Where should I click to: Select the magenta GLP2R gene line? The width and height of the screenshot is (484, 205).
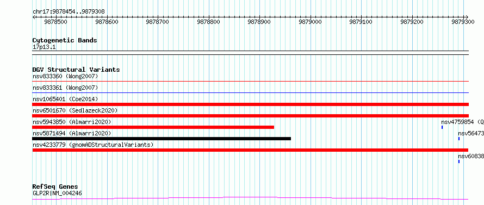(250, 198)
